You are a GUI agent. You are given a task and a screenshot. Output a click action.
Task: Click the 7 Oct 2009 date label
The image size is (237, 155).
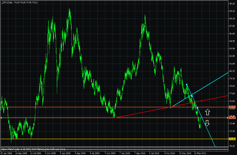click(110, 153)
